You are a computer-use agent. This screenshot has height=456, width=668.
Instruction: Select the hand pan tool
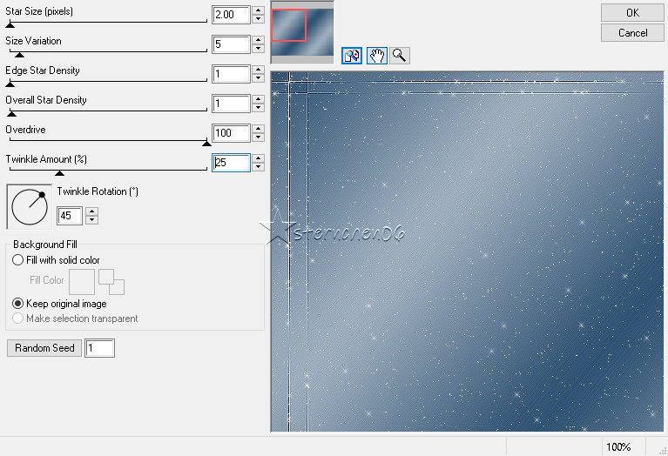coord(376,56)
